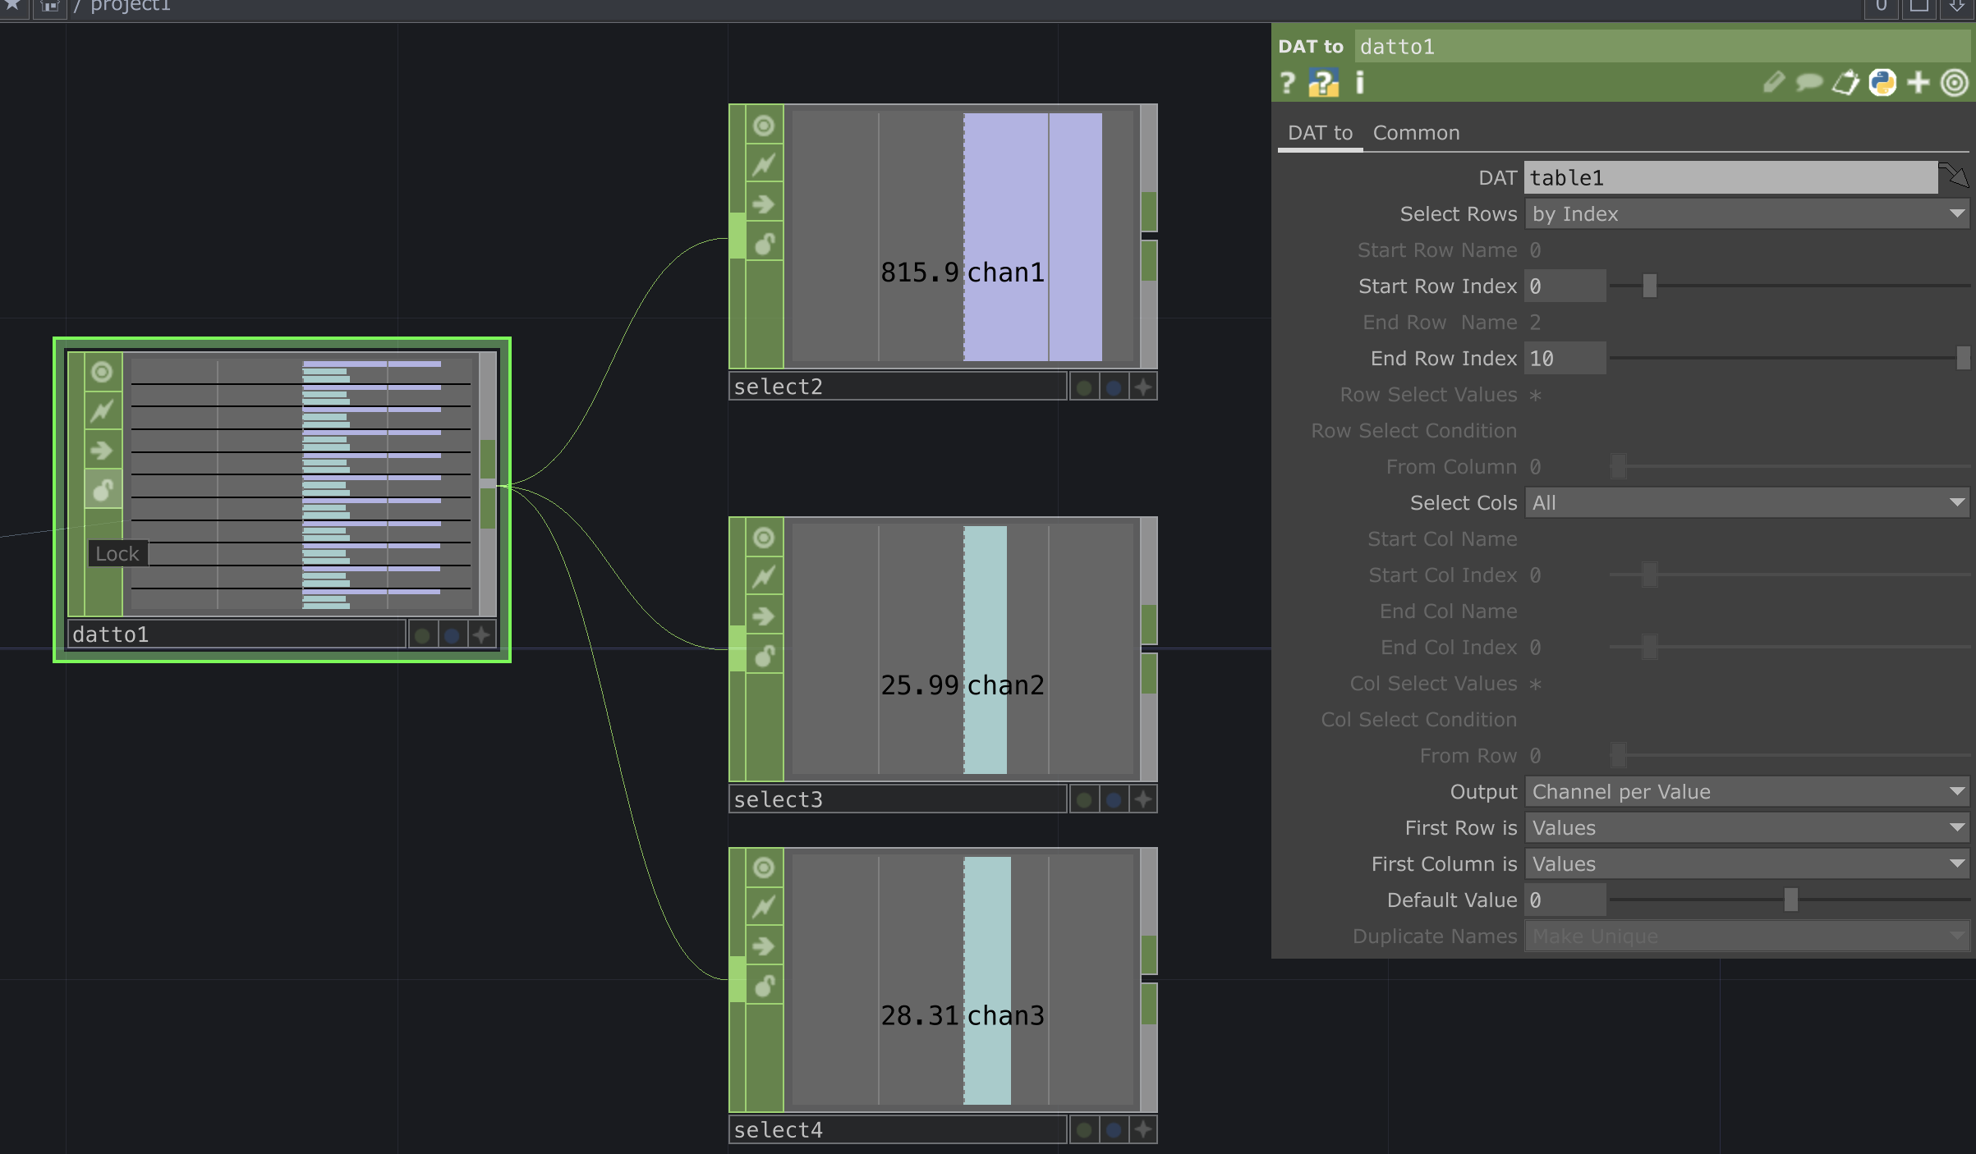Open Output 'Channel per Value' dropdown
Image resolution: width=1976 pixels, height=1154 pixels.
(x=1746, y=792)
